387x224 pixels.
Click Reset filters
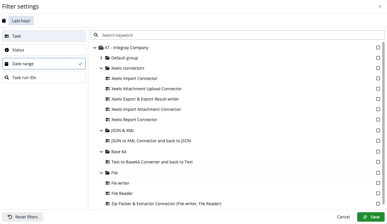[22, 217]
